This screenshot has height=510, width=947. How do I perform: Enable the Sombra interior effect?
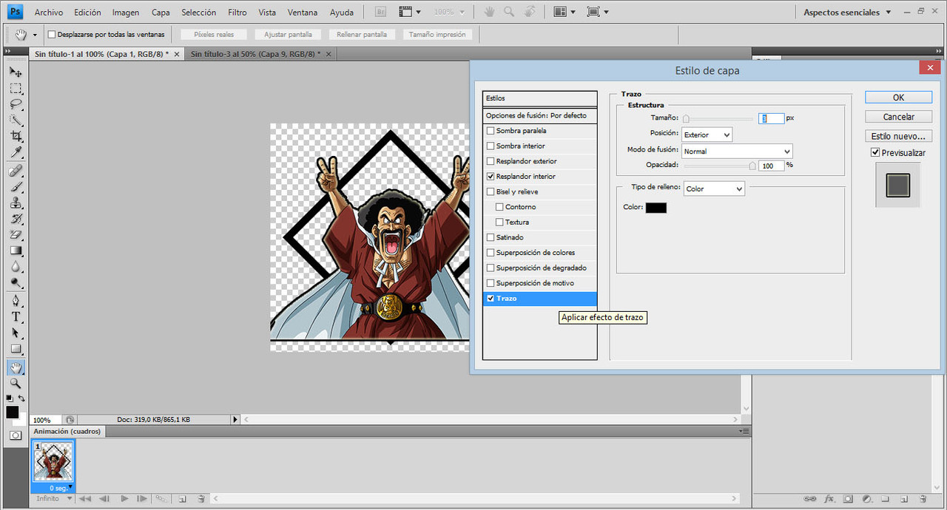coord(491,146)
